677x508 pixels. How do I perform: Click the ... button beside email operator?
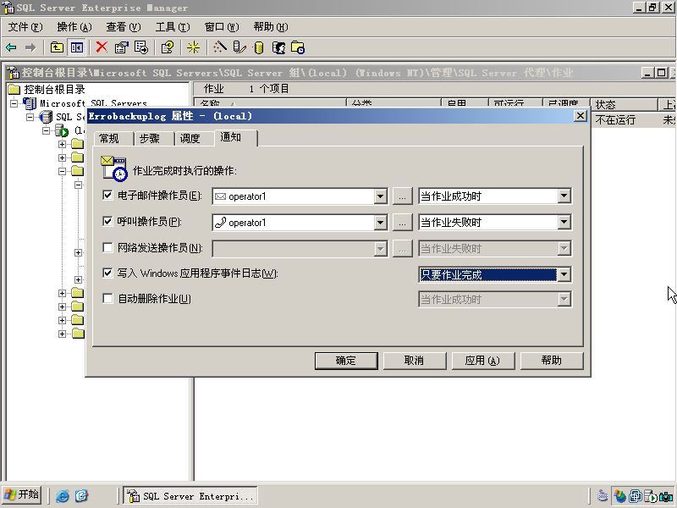point(403,196)
